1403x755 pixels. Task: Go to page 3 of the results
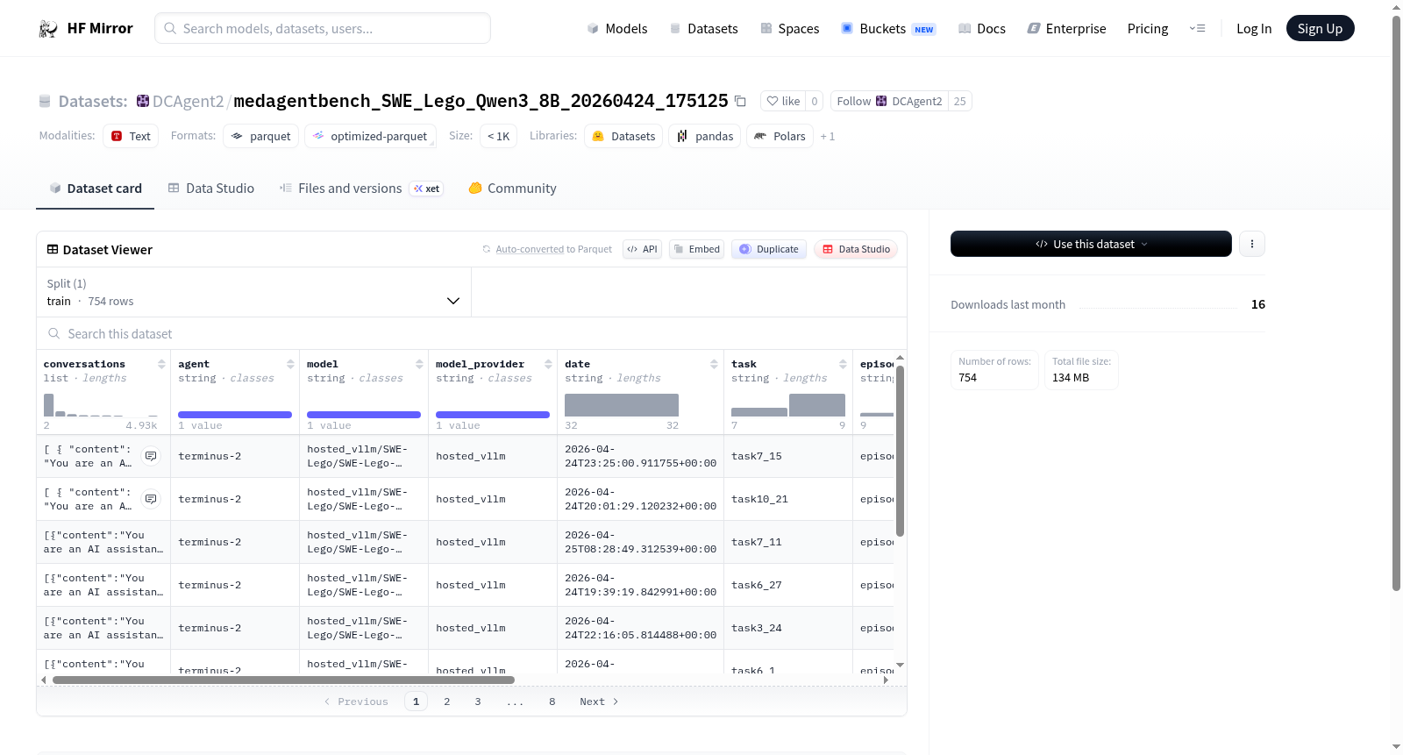click(478, 702)
